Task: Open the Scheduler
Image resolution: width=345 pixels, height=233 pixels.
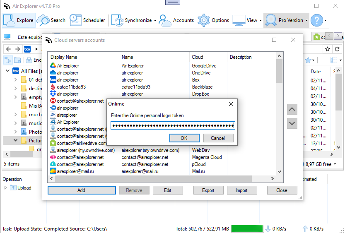Action: point(87,20)
